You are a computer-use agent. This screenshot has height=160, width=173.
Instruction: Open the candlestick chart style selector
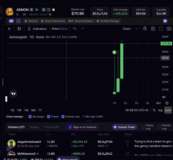click(19, 29)
